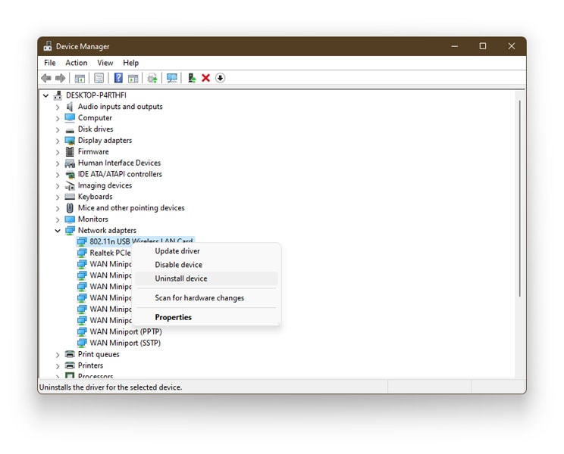Expand the Imaging devices category
The height and width of the screenshot is (454, 564).
[x=58, y=186]
